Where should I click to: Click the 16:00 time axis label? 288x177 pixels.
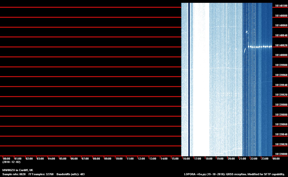pos(186,159)
